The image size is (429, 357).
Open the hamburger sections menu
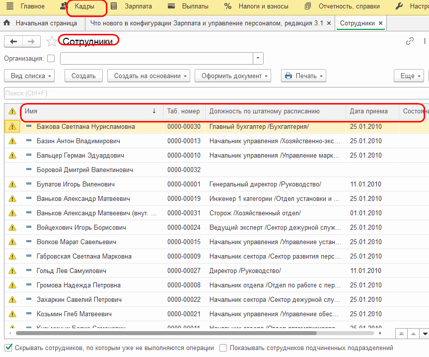[x=10, y=6]
